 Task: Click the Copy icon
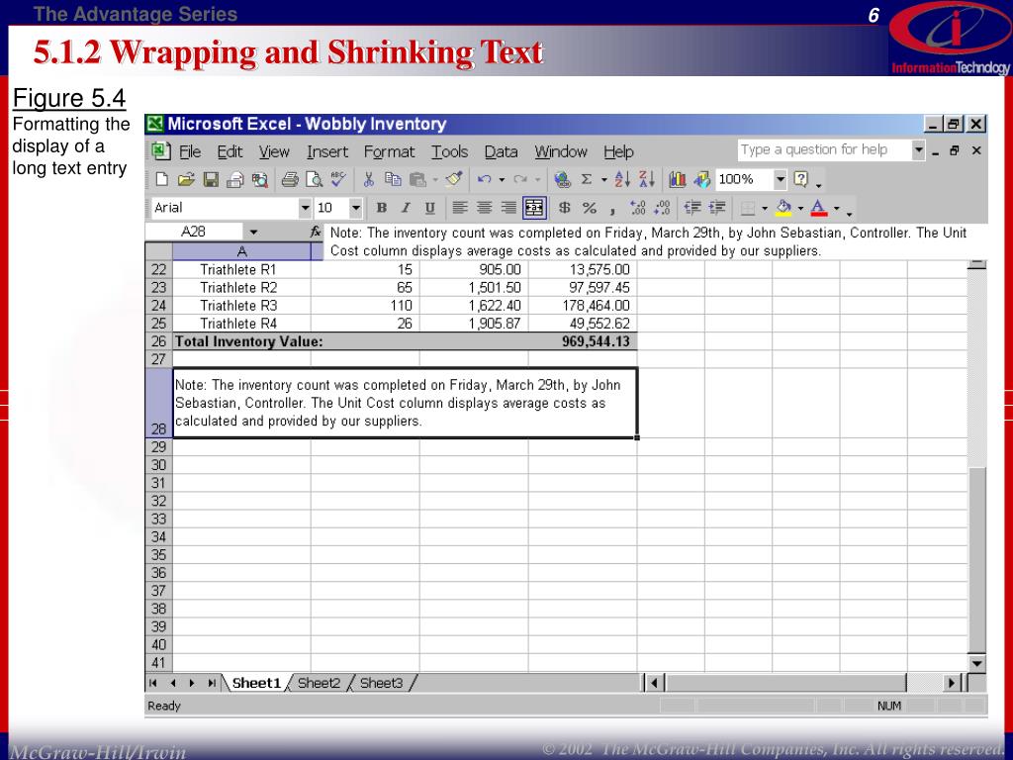[393, 180]
